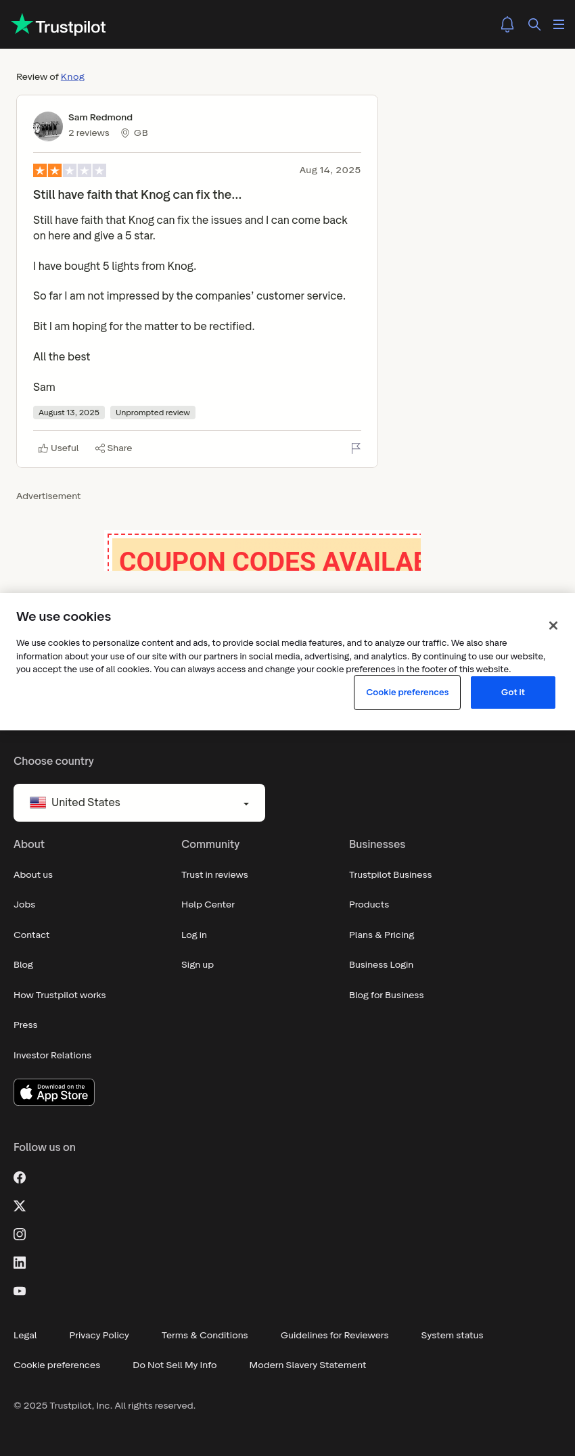Open the LinkedIn social icon

20,1263
